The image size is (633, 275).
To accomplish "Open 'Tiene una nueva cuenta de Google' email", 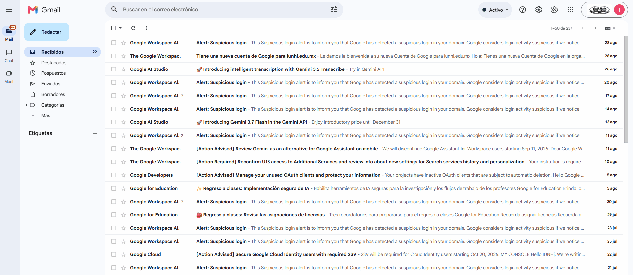I will click(x=364, y=56).
